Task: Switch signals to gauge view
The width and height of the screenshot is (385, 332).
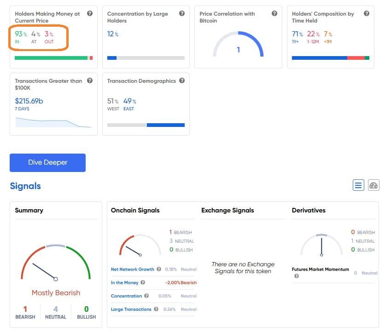Action: (373, 185)
